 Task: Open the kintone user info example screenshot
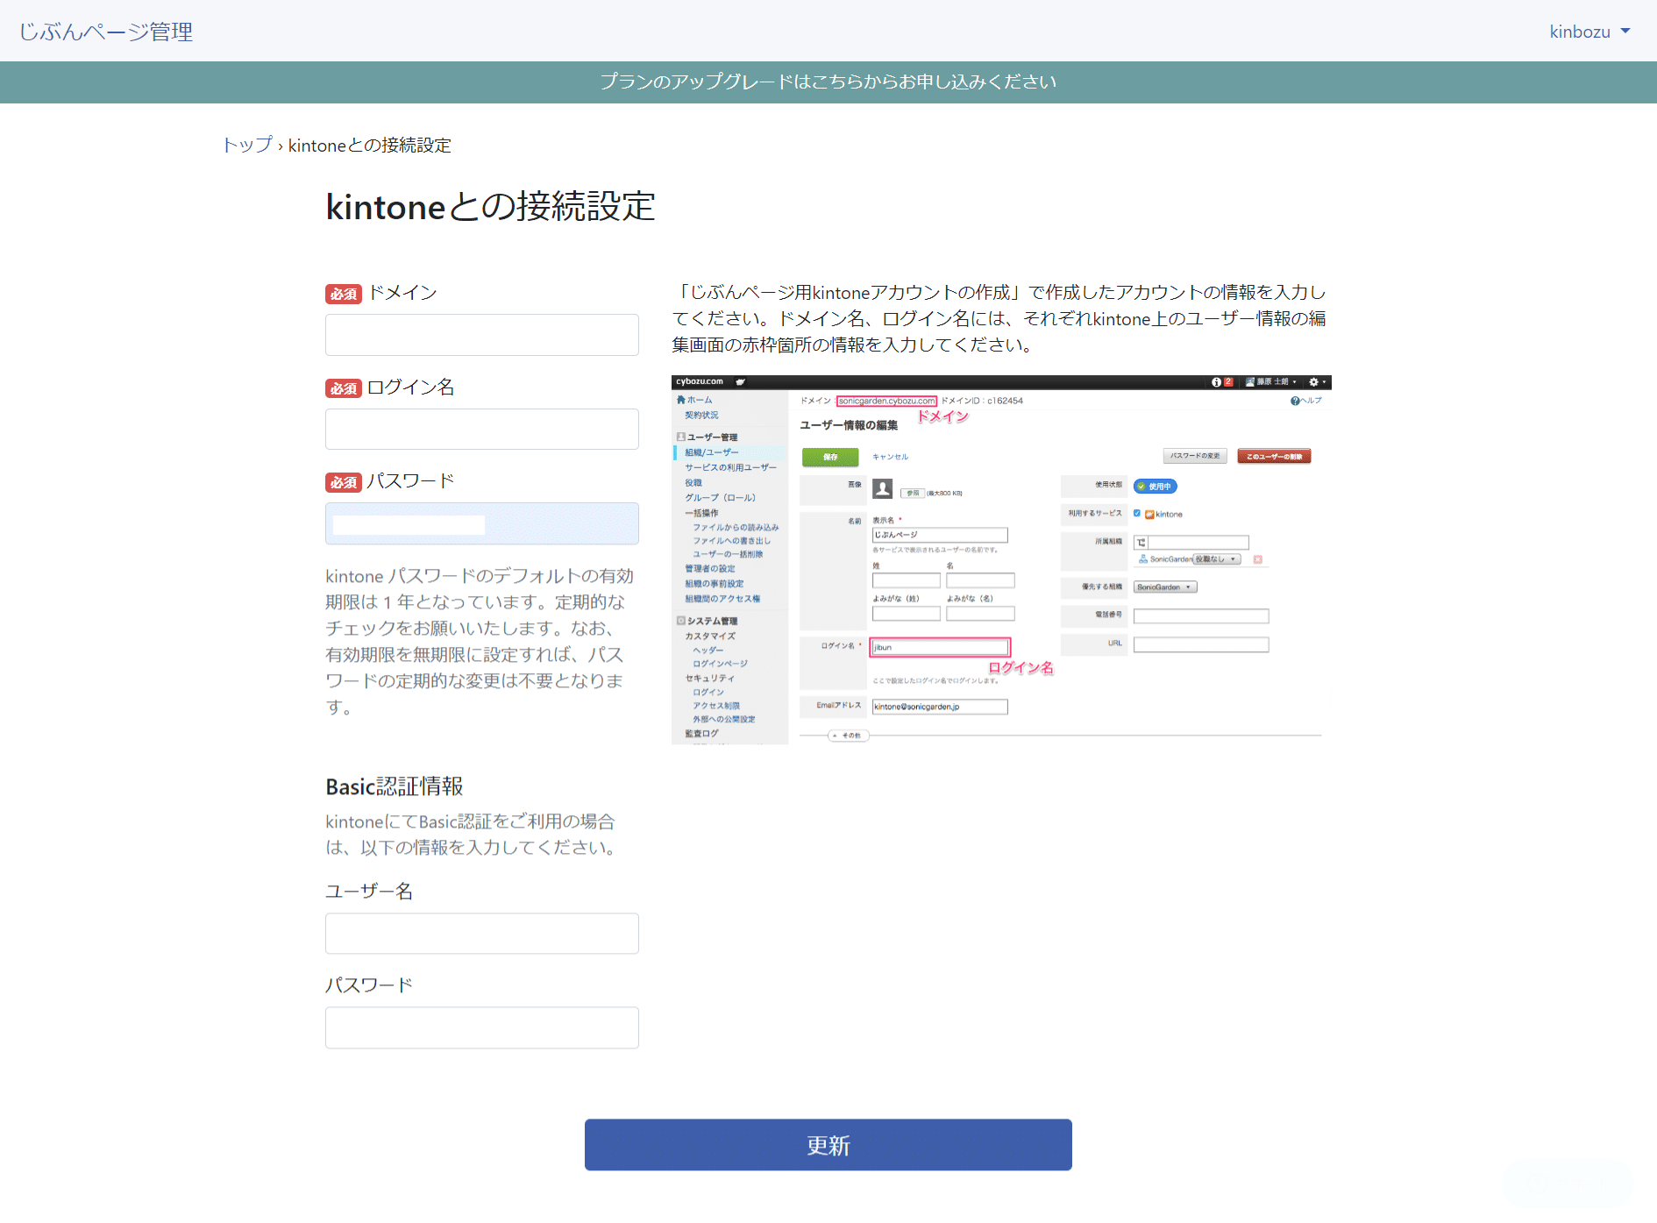[x=1001, y=559]
